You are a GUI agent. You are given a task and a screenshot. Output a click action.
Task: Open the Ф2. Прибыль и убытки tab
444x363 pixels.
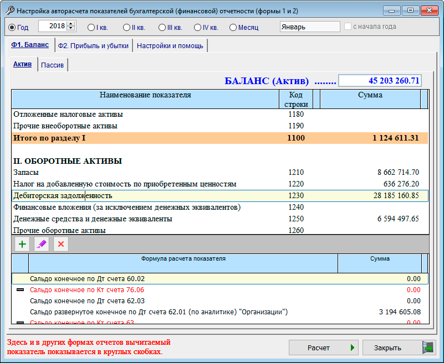coord(93,46)
